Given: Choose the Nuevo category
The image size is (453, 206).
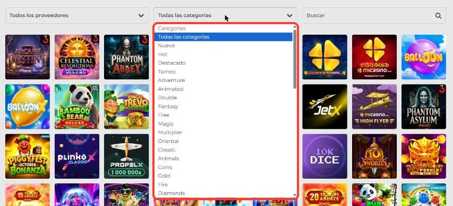Looking at the screenshot, I should [223, 46].
